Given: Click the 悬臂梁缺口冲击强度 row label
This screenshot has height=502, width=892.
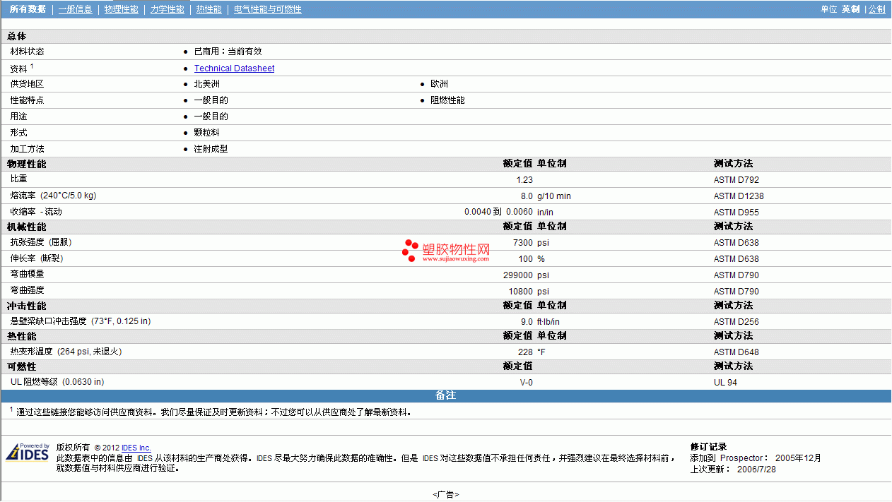Looking at the screenshot, I should click(80, 321).
